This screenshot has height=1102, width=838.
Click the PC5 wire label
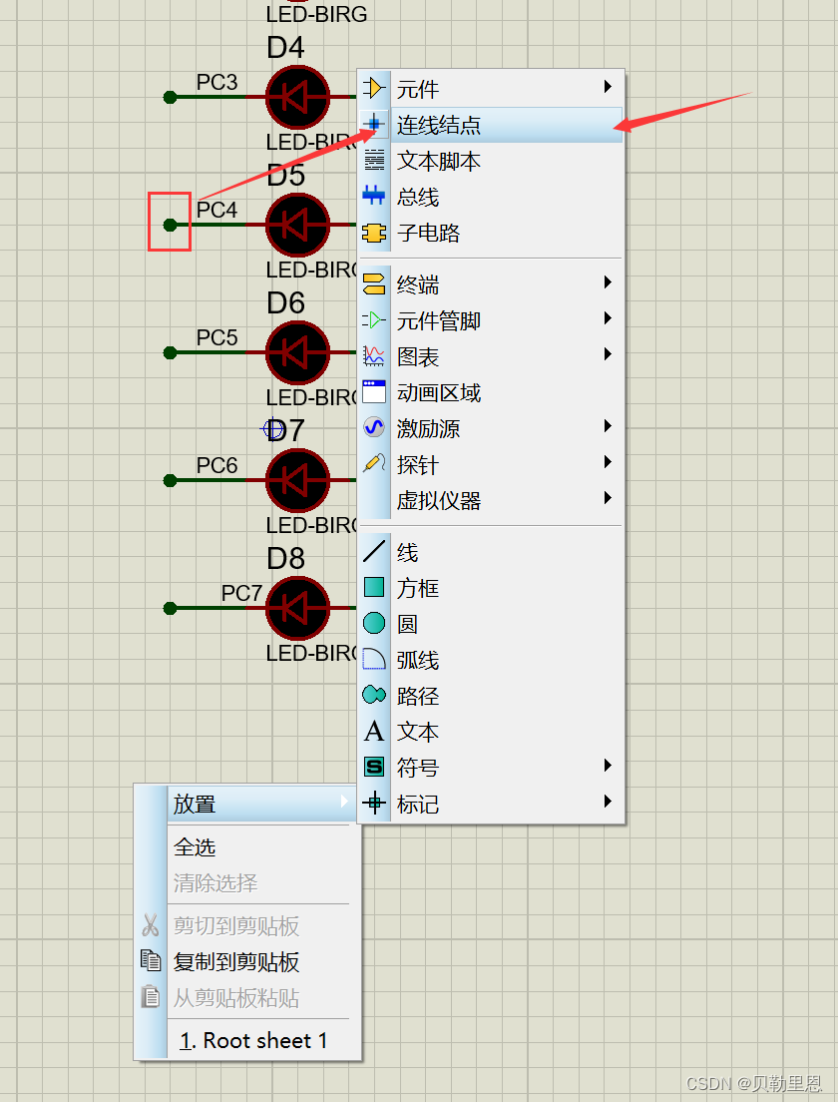coord(217,338)
